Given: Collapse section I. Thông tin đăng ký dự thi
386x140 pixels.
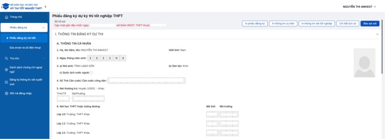Looking at the screenshot, I should (377, 34).
